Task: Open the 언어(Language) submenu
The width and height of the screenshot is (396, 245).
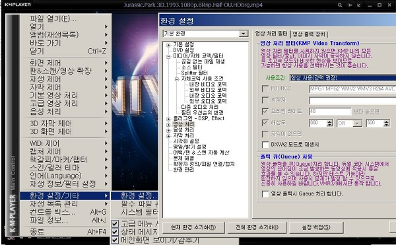Action: [x=65, y=176]
